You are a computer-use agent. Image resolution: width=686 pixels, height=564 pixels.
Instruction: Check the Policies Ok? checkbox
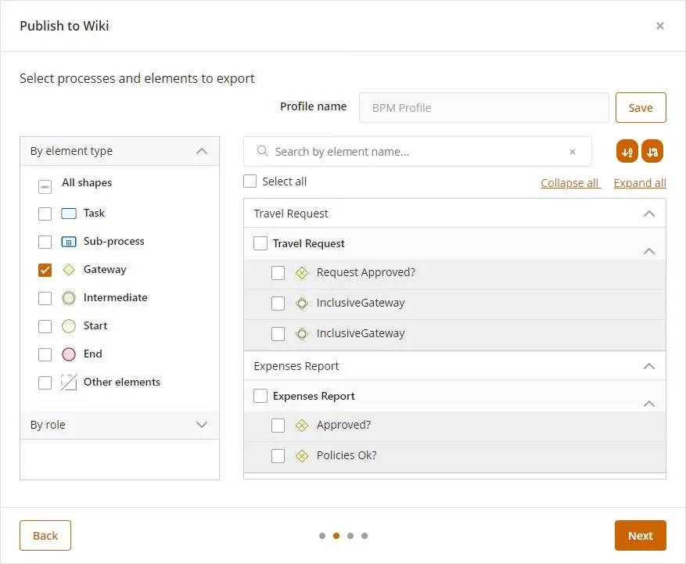[278, 456]
